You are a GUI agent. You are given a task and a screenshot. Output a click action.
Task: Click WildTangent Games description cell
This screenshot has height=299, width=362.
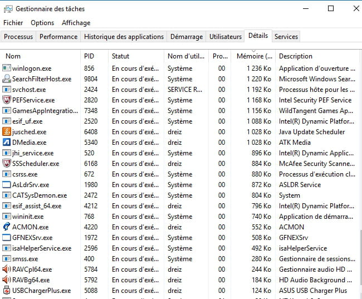316,111
